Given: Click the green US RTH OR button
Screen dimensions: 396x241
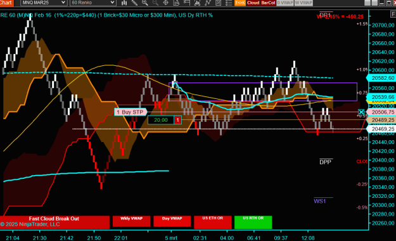Looking at the screenshot, I should click(253, 222).
